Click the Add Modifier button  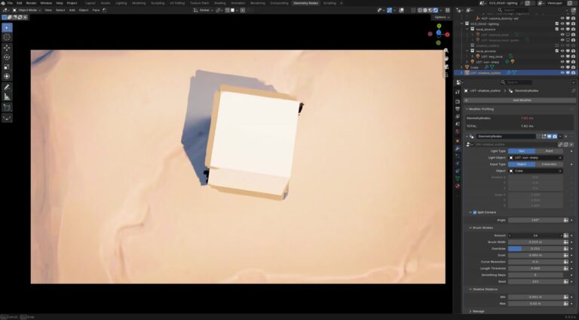[519, 100]
